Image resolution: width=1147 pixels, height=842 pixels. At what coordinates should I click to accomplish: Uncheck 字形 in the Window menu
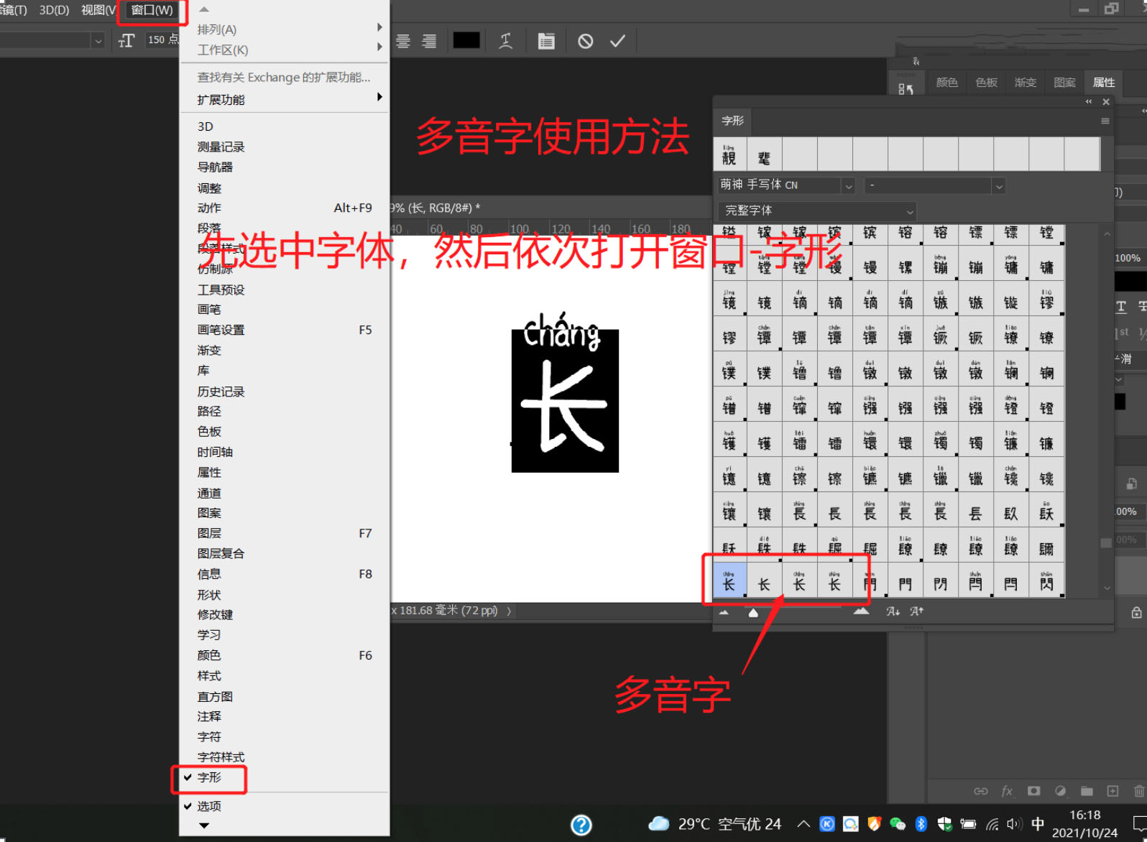(x=209, y=777)
